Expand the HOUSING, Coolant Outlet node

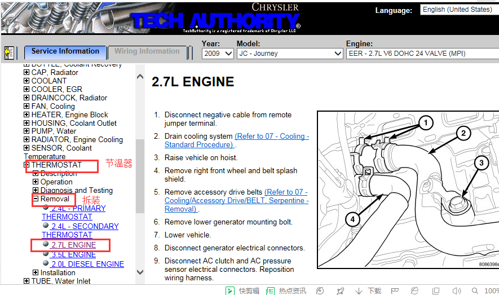27,123
